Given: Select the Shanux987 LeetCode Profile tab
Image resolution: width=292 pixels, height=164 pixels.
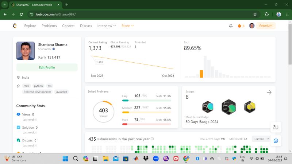Looking at the screenshot, I should coord(35,5).
